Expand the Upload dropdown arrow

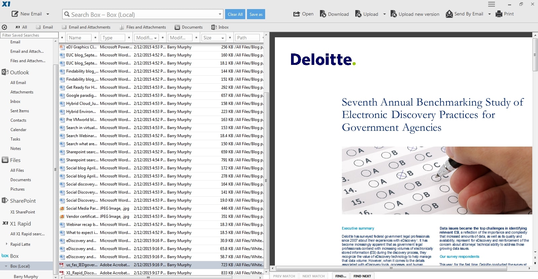(384, 14)
